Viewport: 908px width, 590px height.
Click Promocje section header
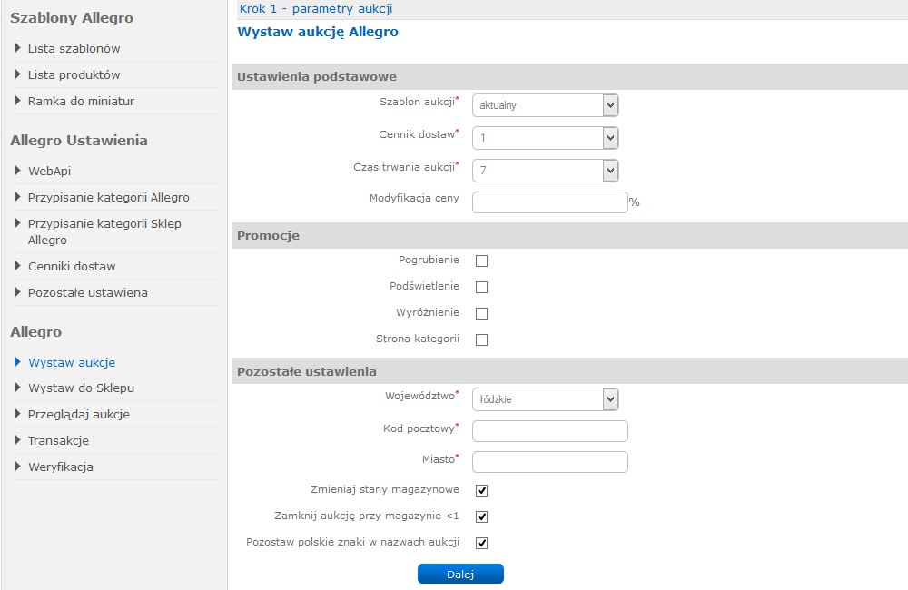coord(268,236)
